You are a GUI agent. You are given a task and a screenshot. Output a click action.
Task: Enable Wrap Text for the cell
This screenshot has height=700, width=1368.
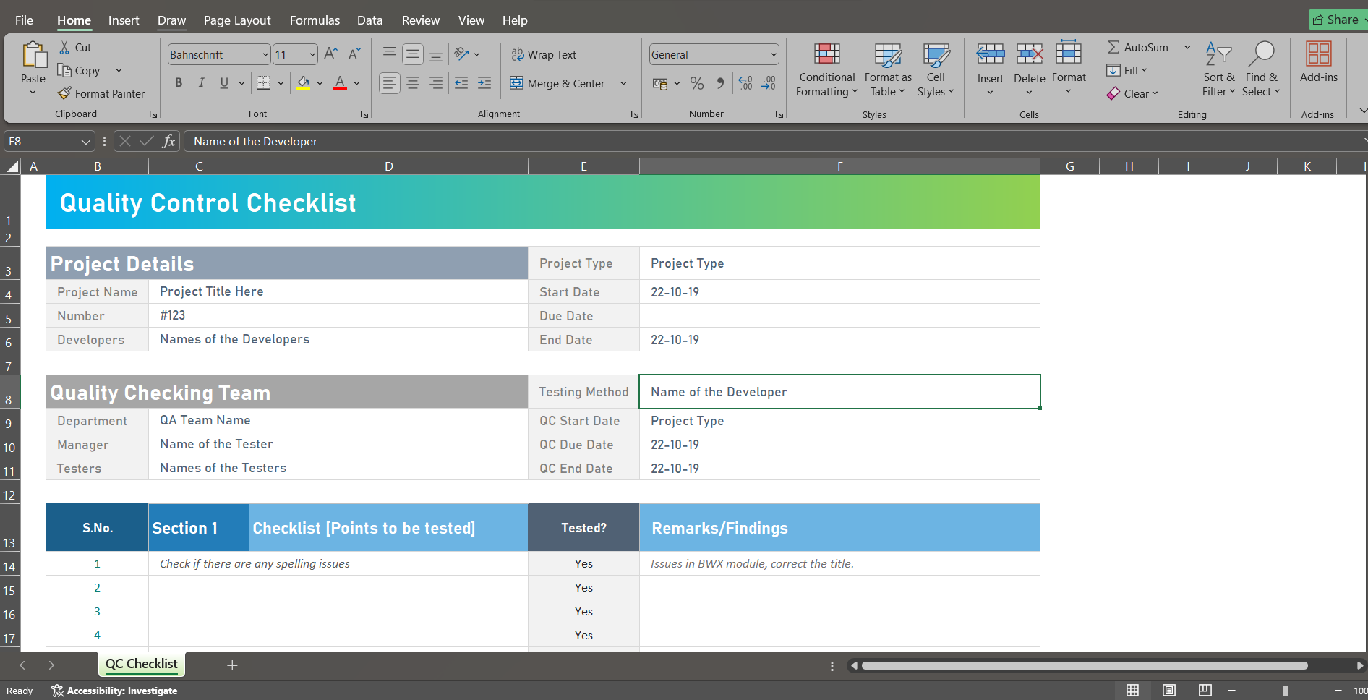[544, 54]
